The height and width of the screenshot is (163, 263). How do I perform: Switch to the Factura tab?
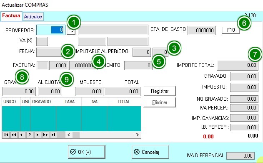11,16
